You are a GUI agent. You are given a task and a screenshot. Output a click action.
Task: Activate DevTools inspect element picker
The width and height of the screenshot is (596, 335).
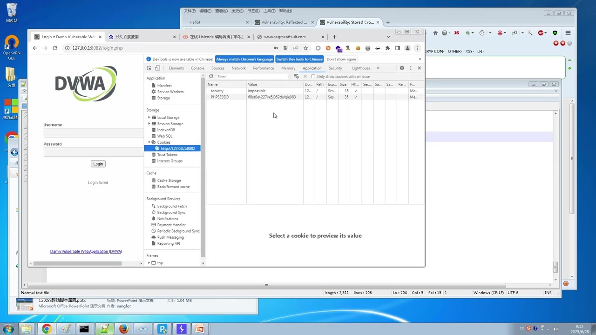149,68
